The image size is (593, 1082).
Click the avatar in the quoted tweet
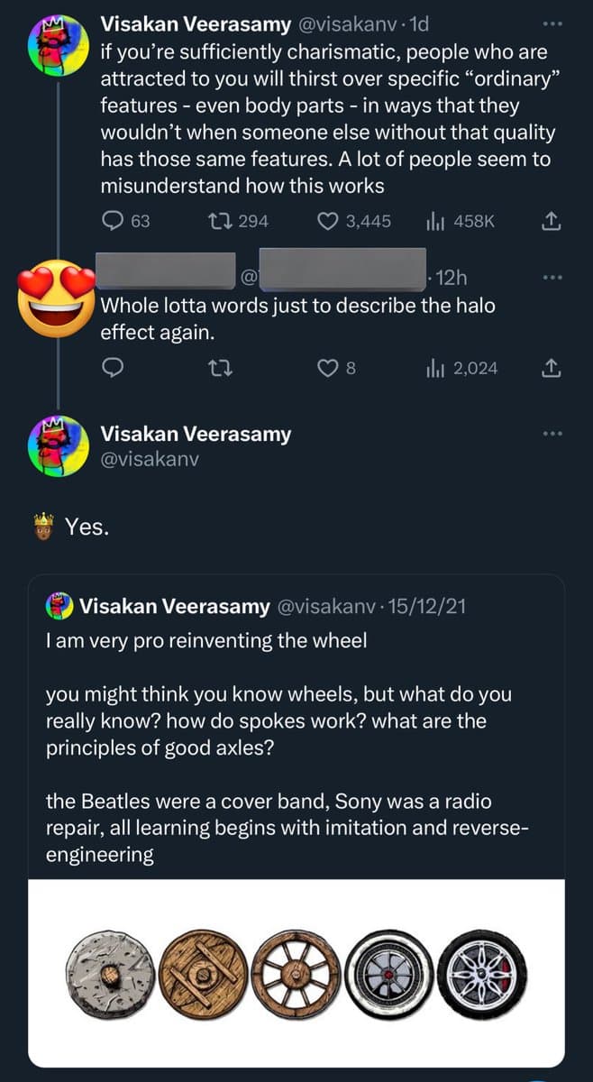pos(57,605)
